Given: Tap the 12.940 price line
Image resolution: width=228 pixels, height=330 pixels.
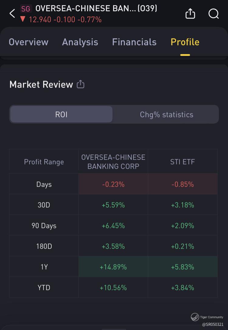Looking at the screenshot, I should (65, 20).
